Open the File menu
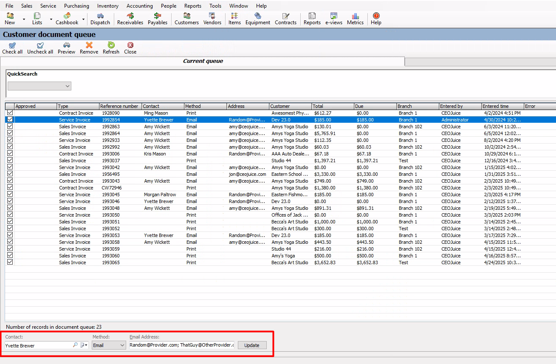The image size is (556, 364). 9,6
